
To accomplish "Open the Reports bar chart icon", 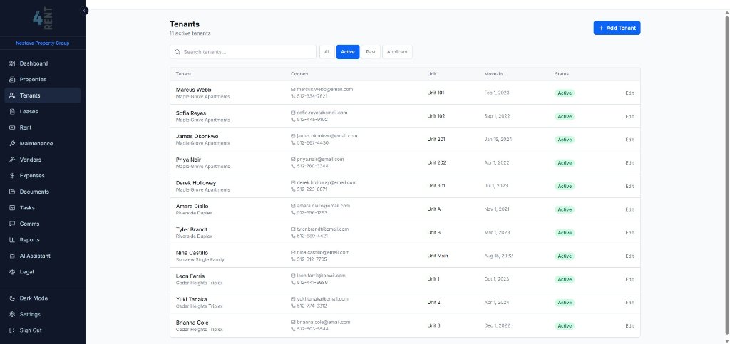I will coord(12,240).
